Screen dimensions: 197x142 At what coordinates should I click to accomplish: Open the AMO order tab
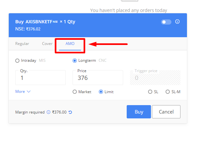(x=70, y=44)
